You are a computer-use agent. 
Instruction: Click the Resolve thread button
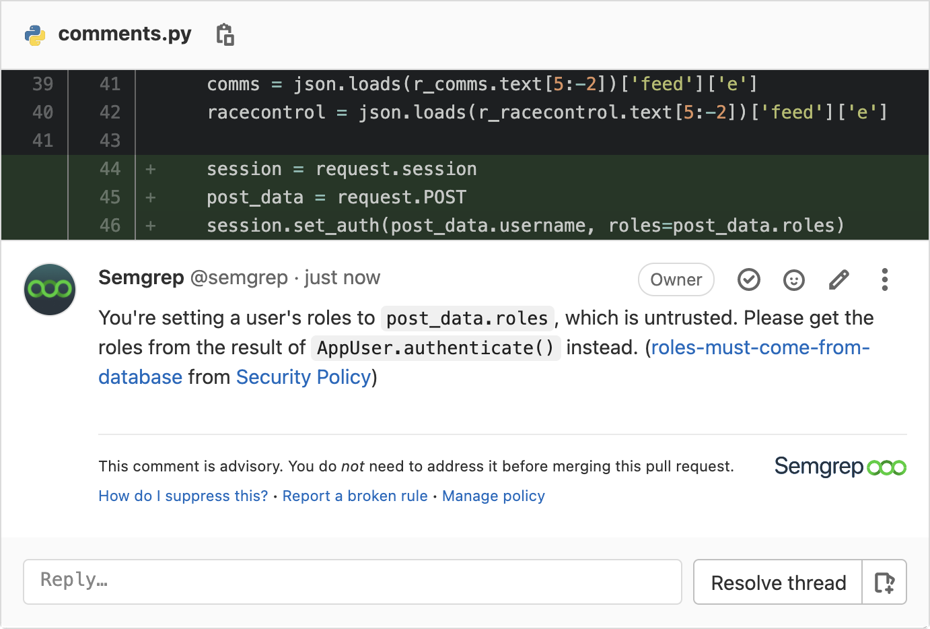[777, 582]
